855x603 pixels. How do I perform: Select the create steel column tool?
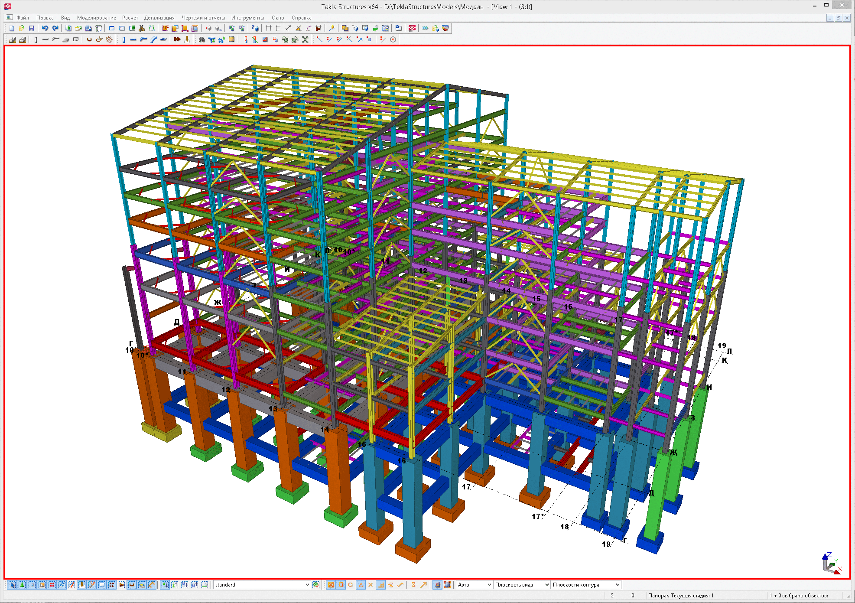[x=124, y=39]
